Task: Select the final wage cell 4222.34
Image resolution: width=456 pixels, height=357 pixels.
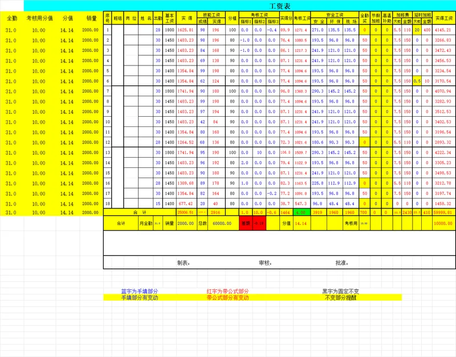Action: (443, 153)
